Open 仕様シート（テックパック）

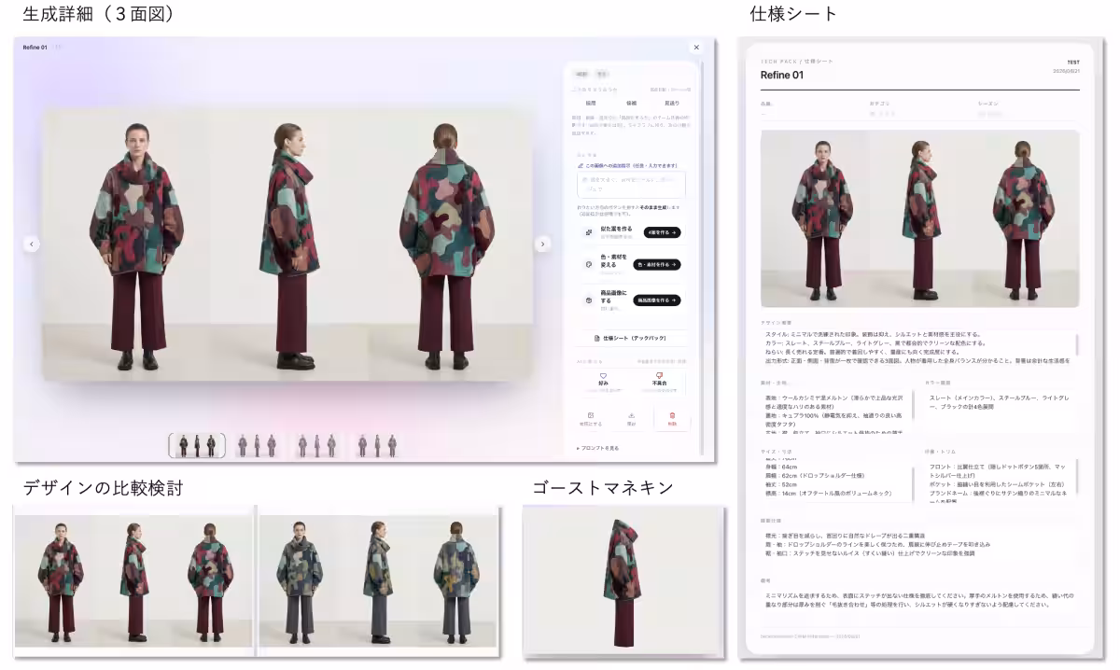coord(631,338)
